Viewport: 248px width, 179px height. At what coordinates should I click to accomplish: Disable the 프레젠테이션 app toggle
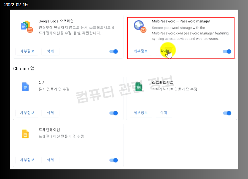pos(114,160)
